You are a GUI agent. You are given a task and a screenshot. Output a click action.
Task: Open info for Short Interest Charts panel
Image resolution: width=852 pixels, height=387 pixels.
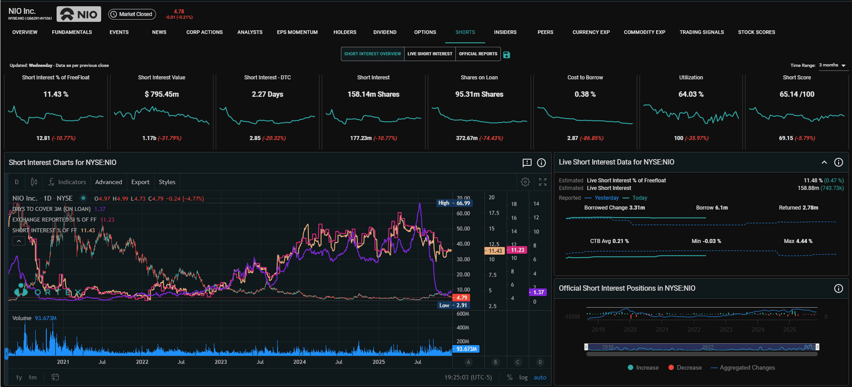pyautogui.click(x=541, y=163)
